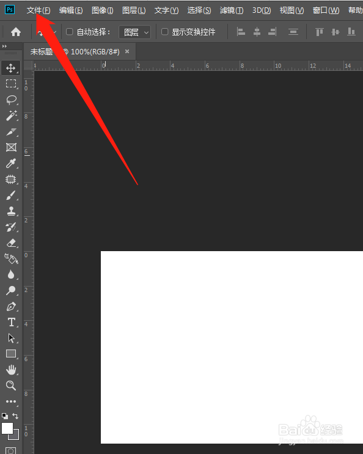Open the 编辑(E) menu
Image resolution: width=363 pixels, height=454 pixels.
tap(71, 10)
